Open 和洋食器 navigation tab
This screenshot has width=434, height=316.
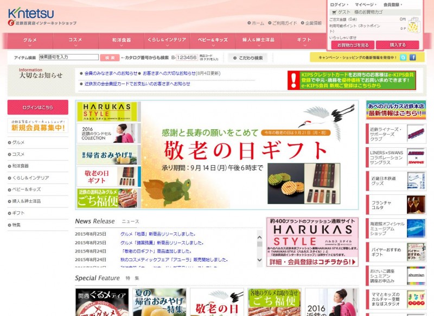coord(121,41)
